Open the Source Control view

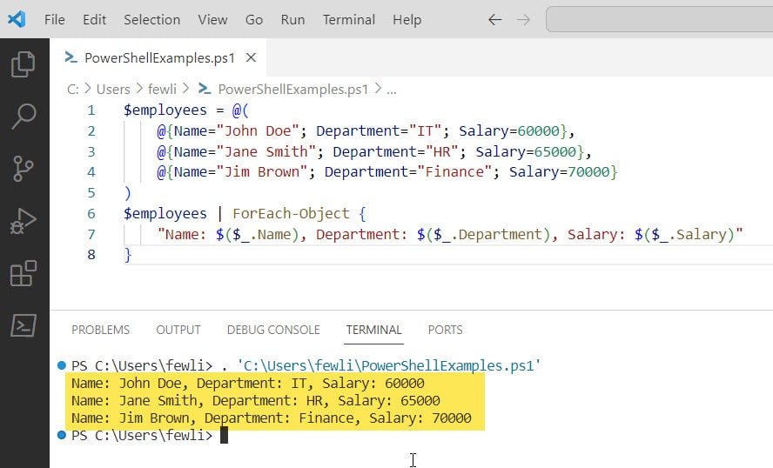[x=24, y=169]
